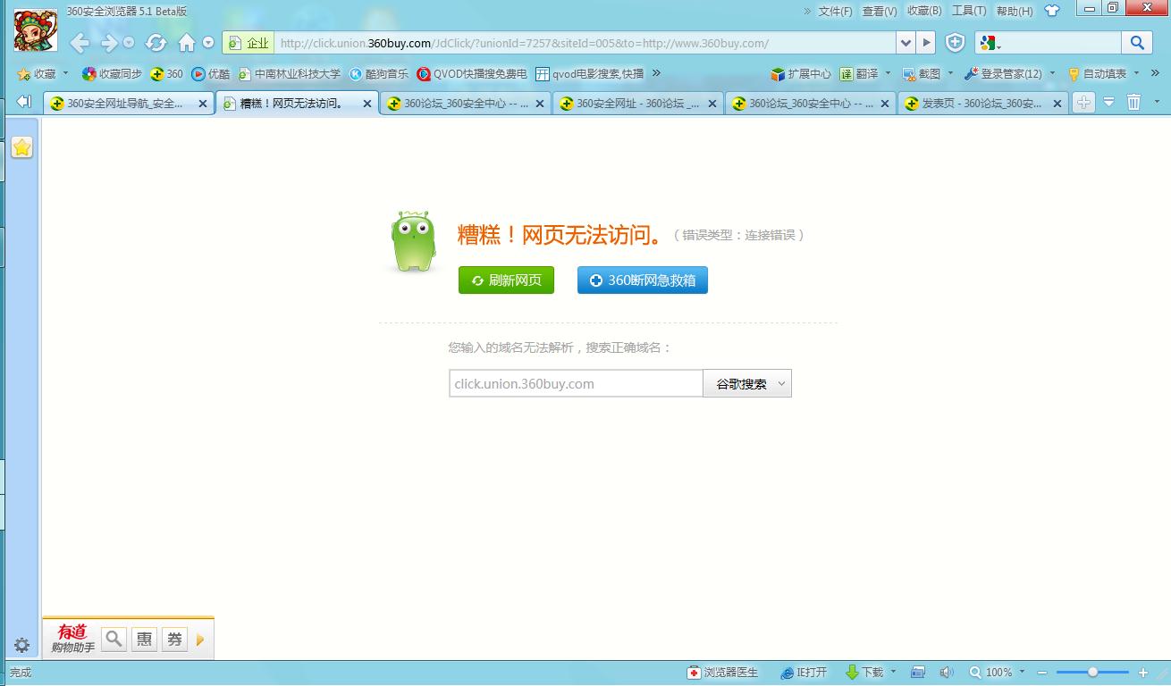The height and width of the screenshot is (686, 1171).
Task: Open the 收藏(B) menu
Action: tap(923, 11)
